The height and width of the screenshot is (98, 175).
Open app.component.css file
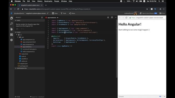(28, 39)
